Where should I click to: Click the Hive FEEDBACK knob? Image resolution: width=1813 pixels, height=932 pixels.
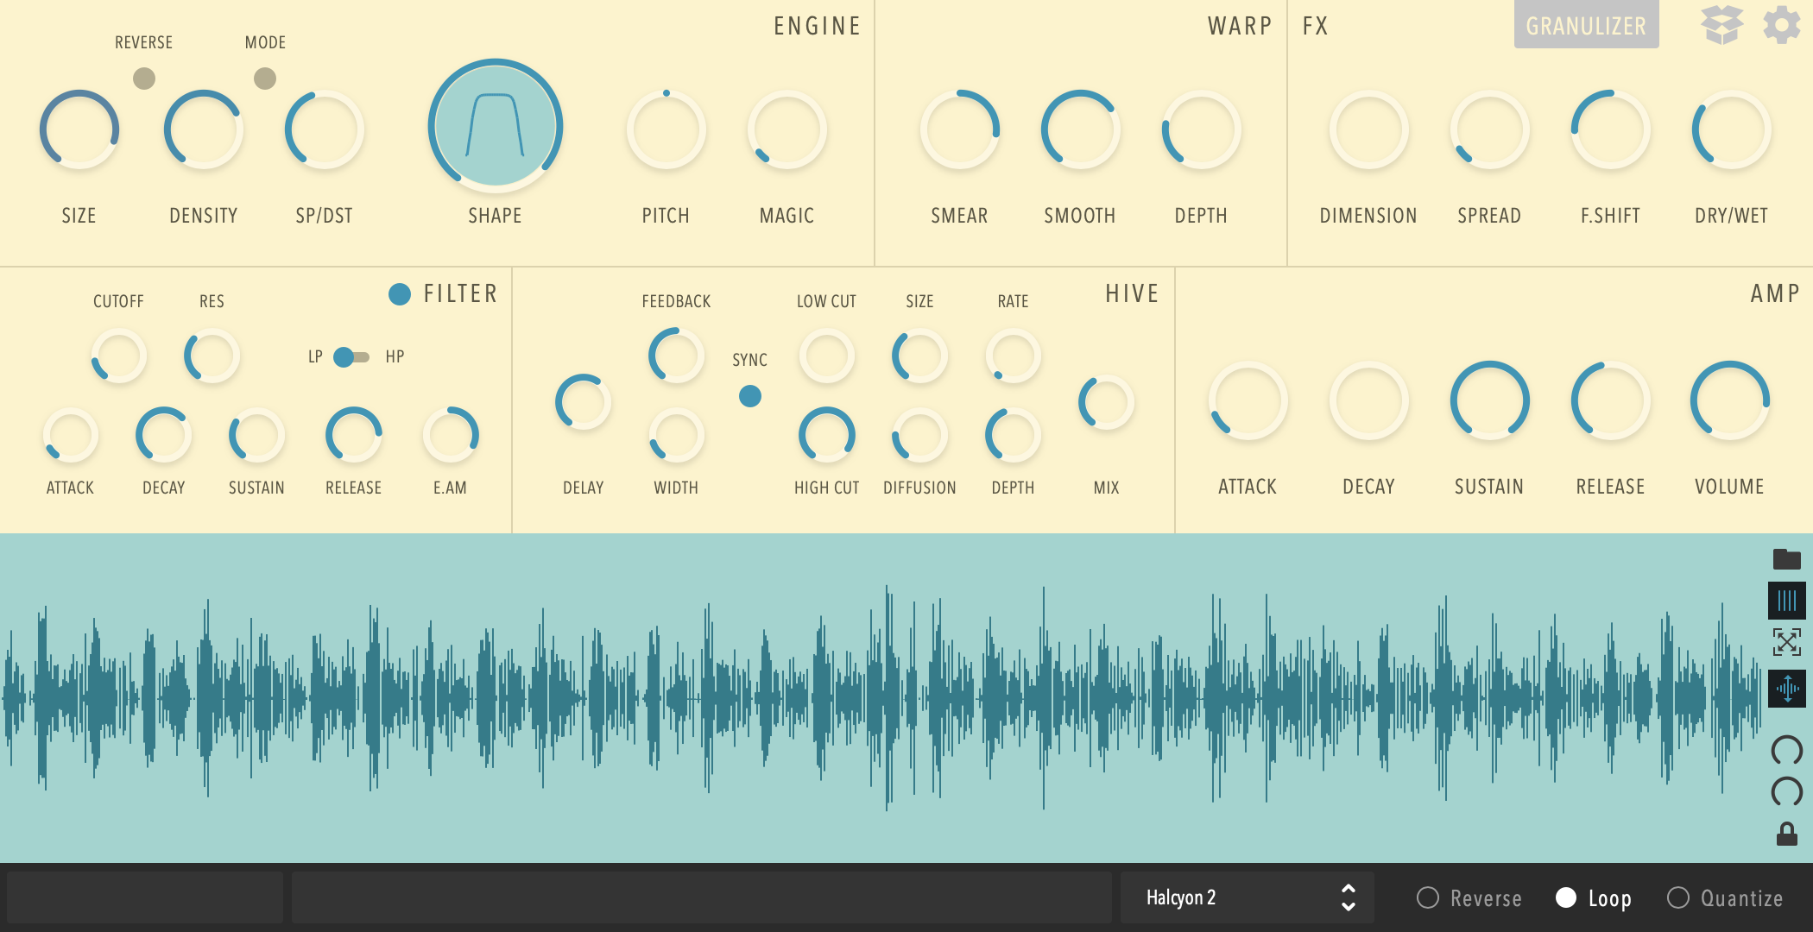677,356
